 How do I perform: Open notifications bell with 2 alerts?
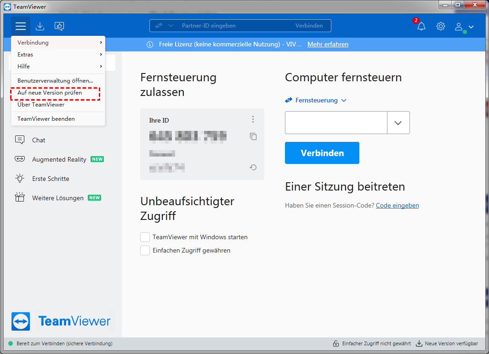click(x=421, y=26)
